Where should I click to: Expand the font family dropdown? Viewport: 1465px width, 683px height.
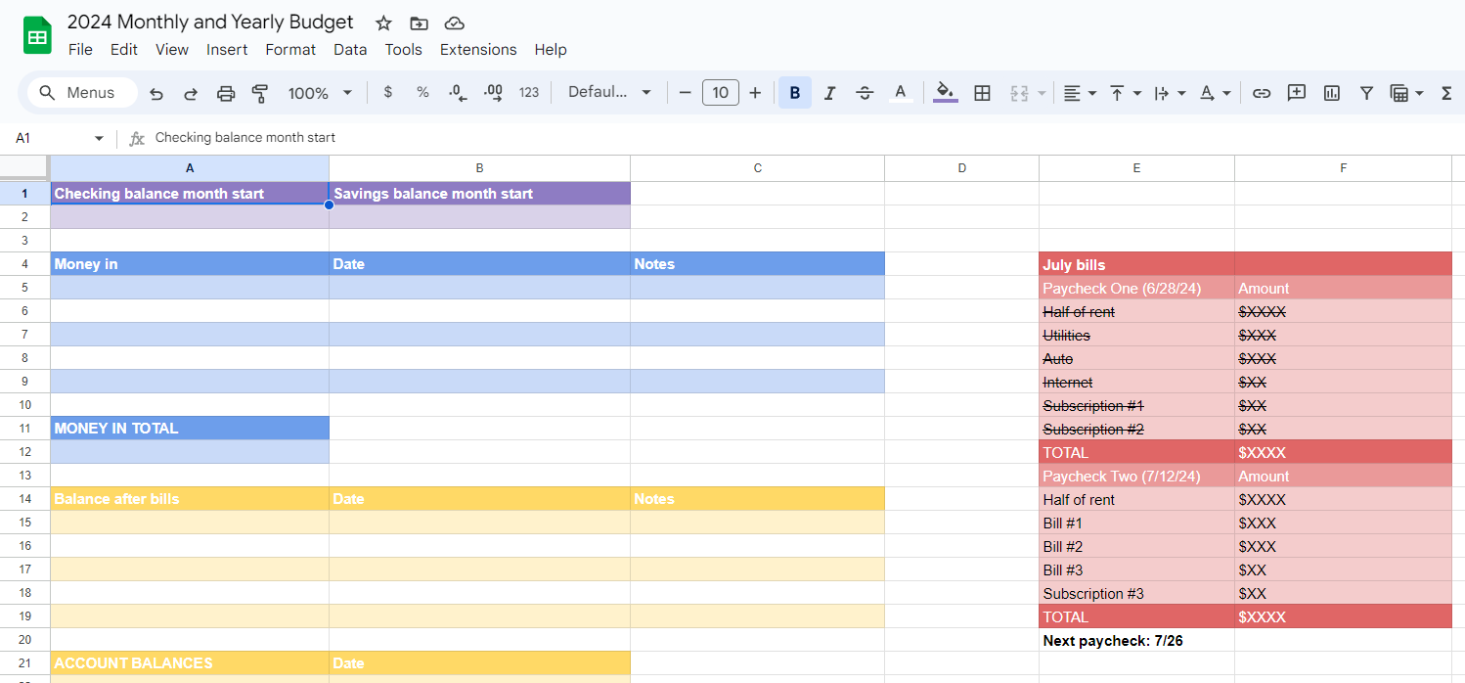[609, 93]
